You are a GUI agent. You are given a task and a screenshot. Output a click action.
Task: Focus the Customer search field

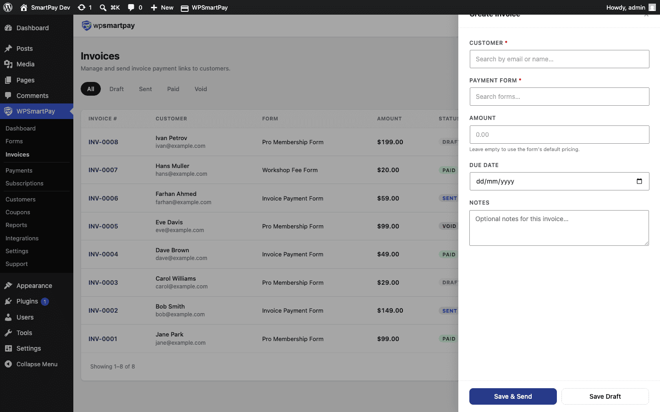pyautogui.click(x=559, y=59)
